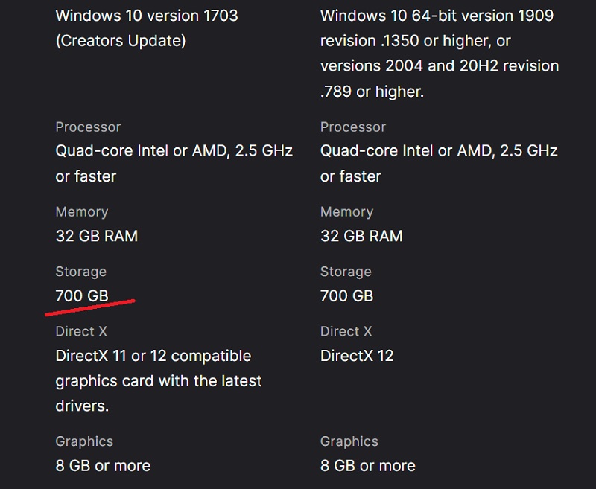Select the right column Storage label
Image resolution: width=596 pixels, height=489 pixels.
[x=346, y=272]
